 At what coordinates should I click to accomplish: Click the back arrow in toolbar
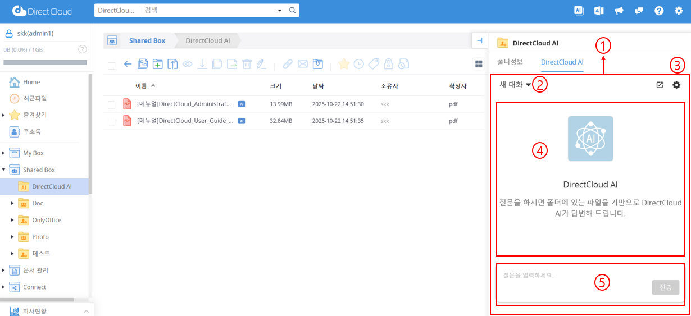(128, 64)
